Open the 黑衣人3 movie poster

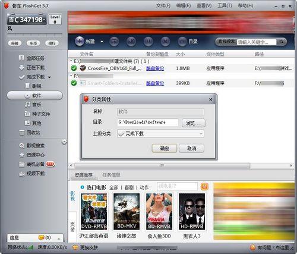click(x=192, y=212)
